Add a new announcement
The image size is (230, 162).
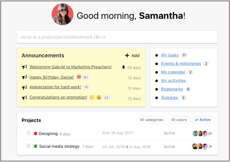coord(132,56)
